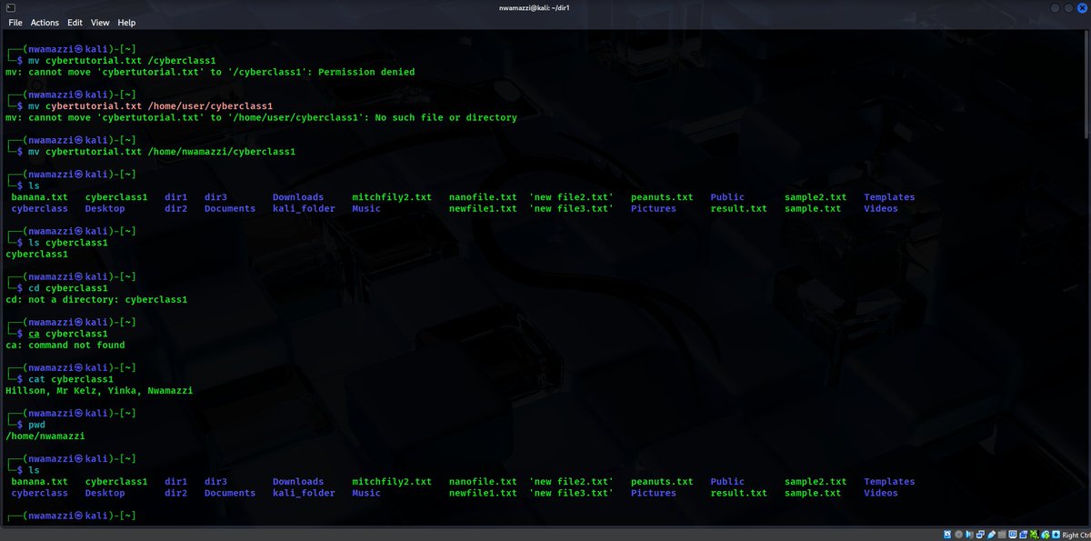Click the VirtualBox optical disc status icon

coord(958,535)
